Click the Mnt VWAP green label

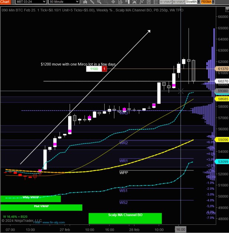pos(41,207)
